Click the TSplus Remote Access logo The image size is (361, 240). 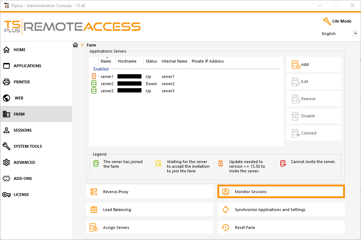[x=72, y=27]
